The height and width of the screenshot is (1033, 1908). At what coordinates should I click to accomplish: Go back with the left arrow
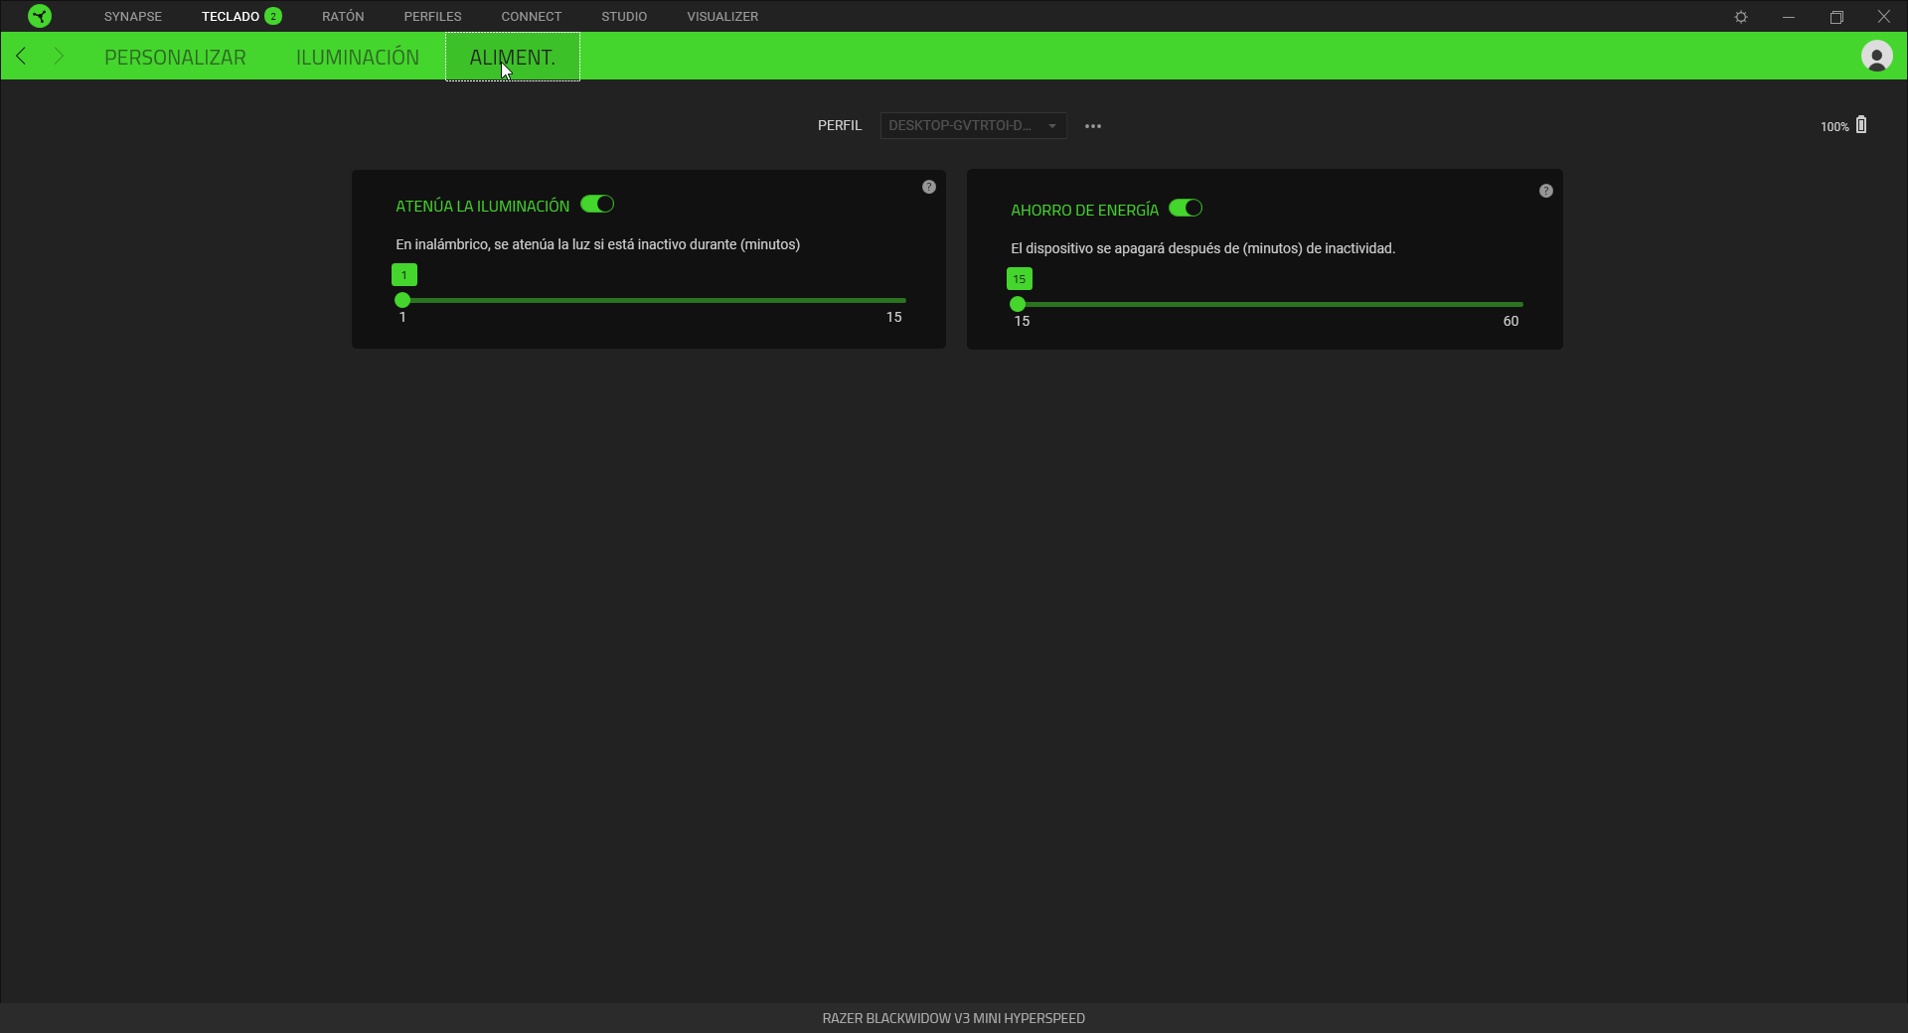pyautogui.click(x=22, y=57)
